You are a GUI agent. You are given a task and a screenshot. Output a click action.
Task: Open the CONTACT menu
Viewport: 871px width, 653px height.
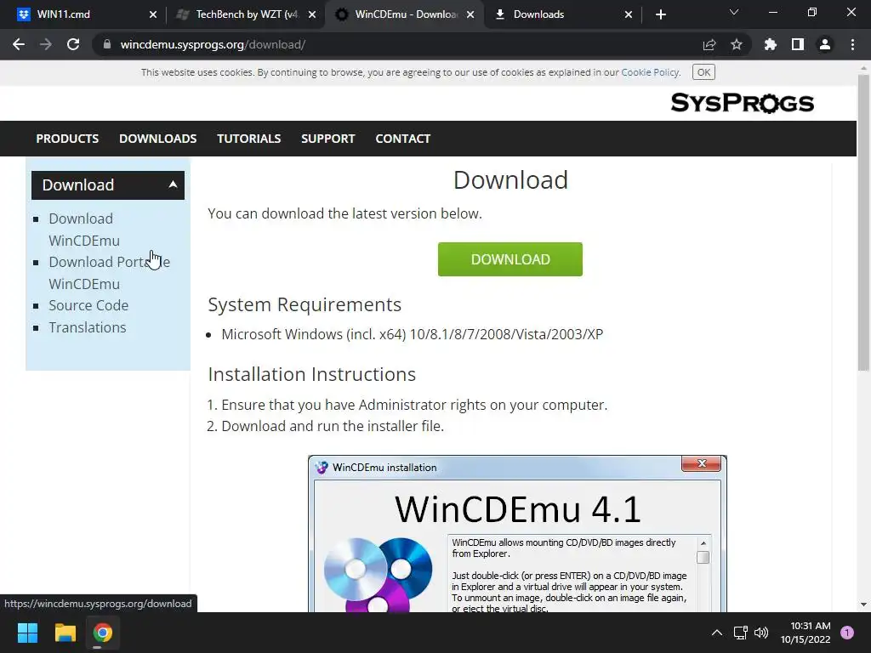[402, 139]
